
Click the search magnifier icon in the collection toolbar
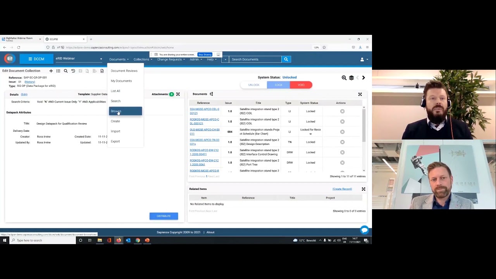[x=65, y=71]
